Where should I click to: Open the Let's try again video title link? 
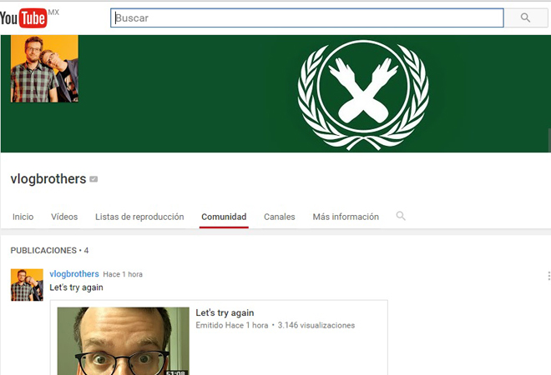click(225, 312)
